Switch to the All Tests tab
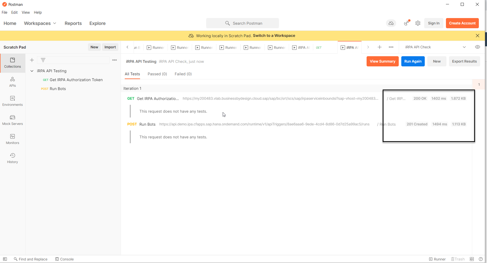 [x=132, y=74]
